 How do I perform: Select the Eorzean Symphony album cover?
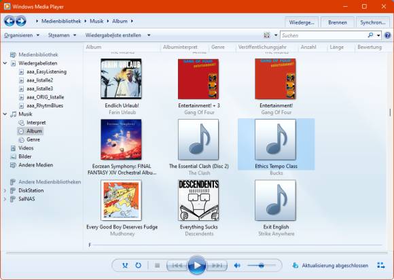pyautogui.click(x=121, y=139)
